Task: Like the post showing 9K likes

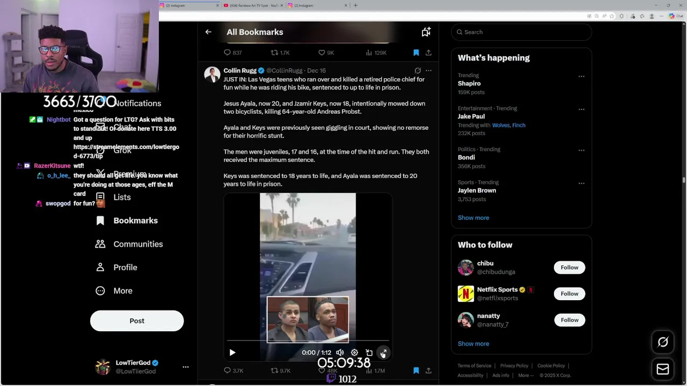Action: pos(326,53)
